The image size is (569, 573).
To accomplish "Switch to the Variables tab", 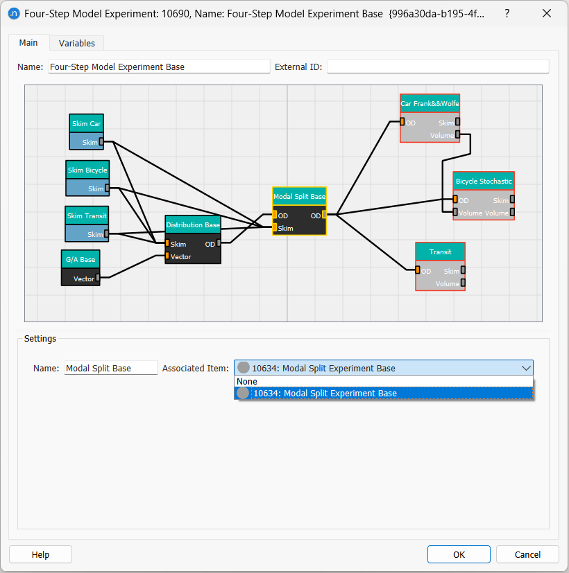I will tap(76, 43).
